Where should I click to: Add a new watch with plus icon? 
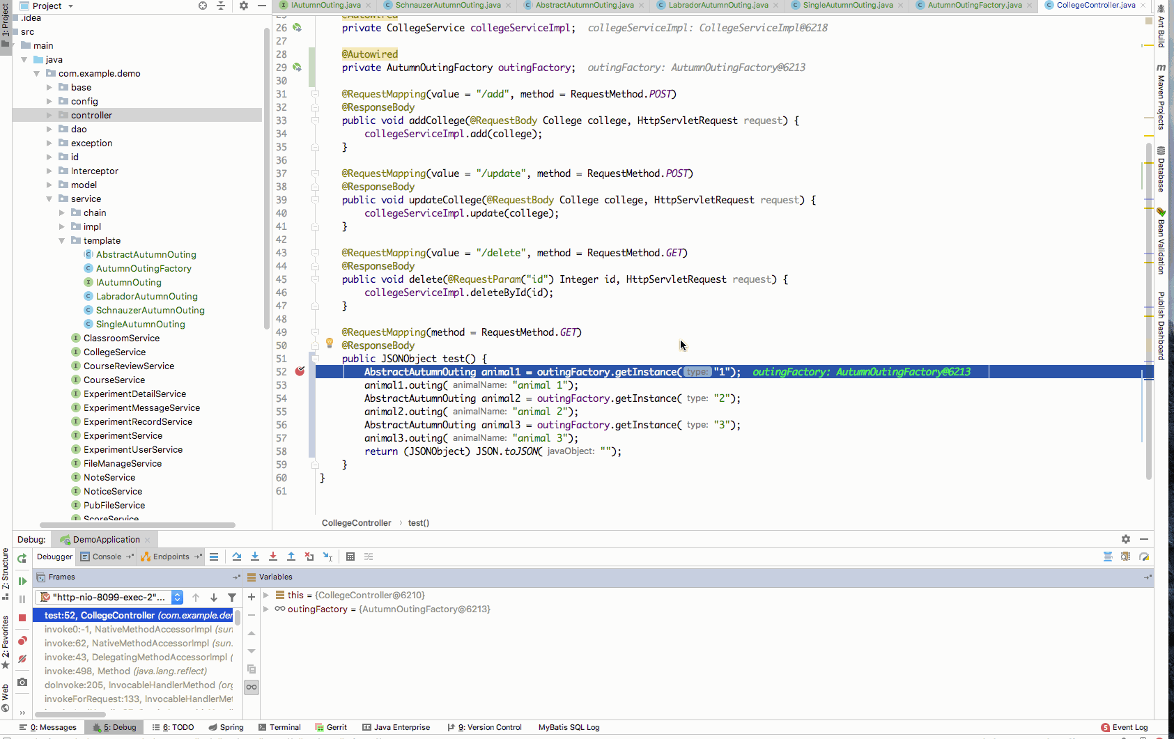pos(252,597)
